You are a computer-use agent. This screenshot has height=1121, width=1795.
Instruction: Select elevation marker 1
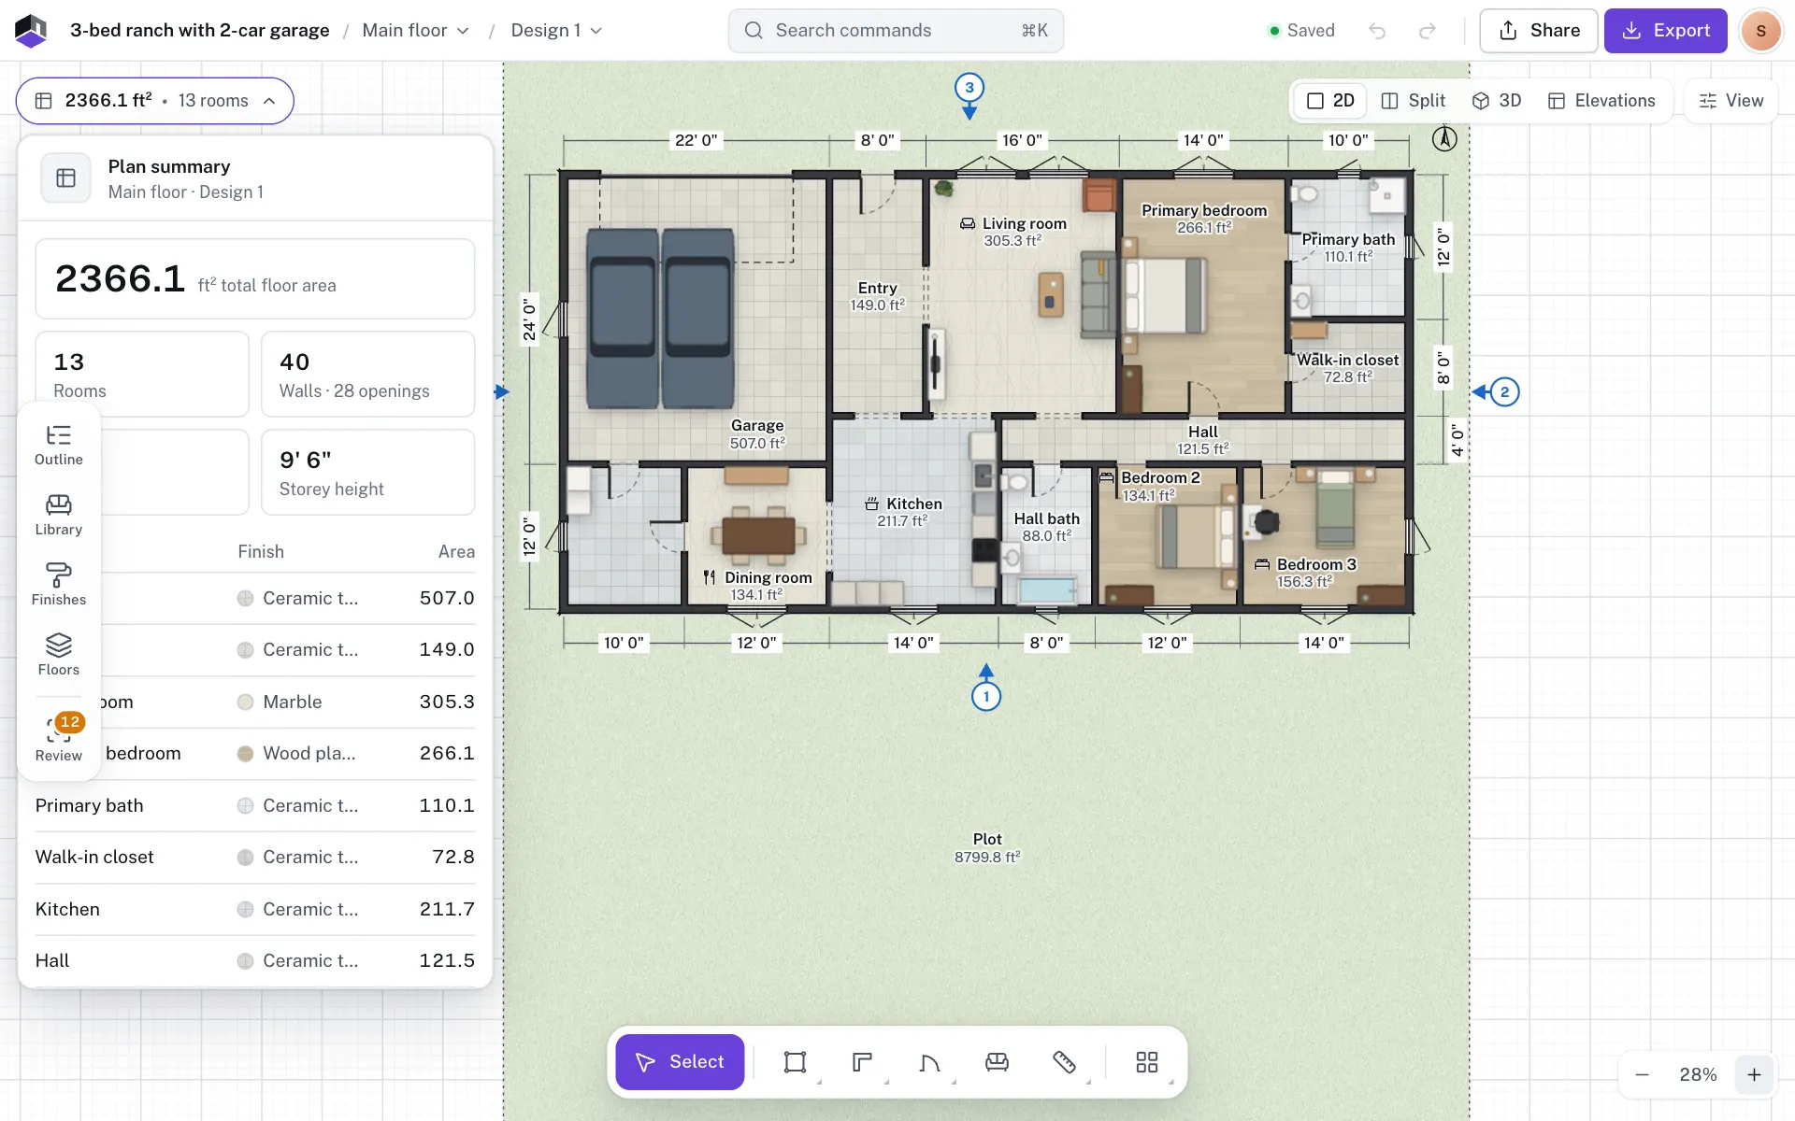coord(986,696)
